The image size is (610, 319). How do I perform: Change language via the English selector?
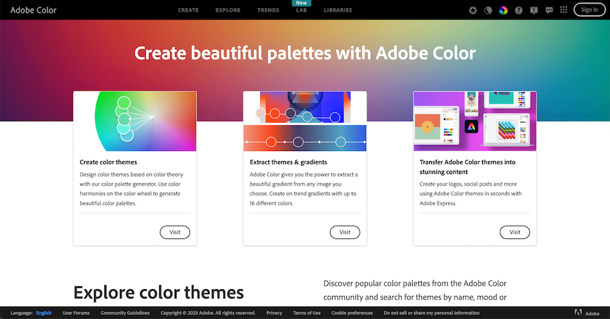point(43,313)
